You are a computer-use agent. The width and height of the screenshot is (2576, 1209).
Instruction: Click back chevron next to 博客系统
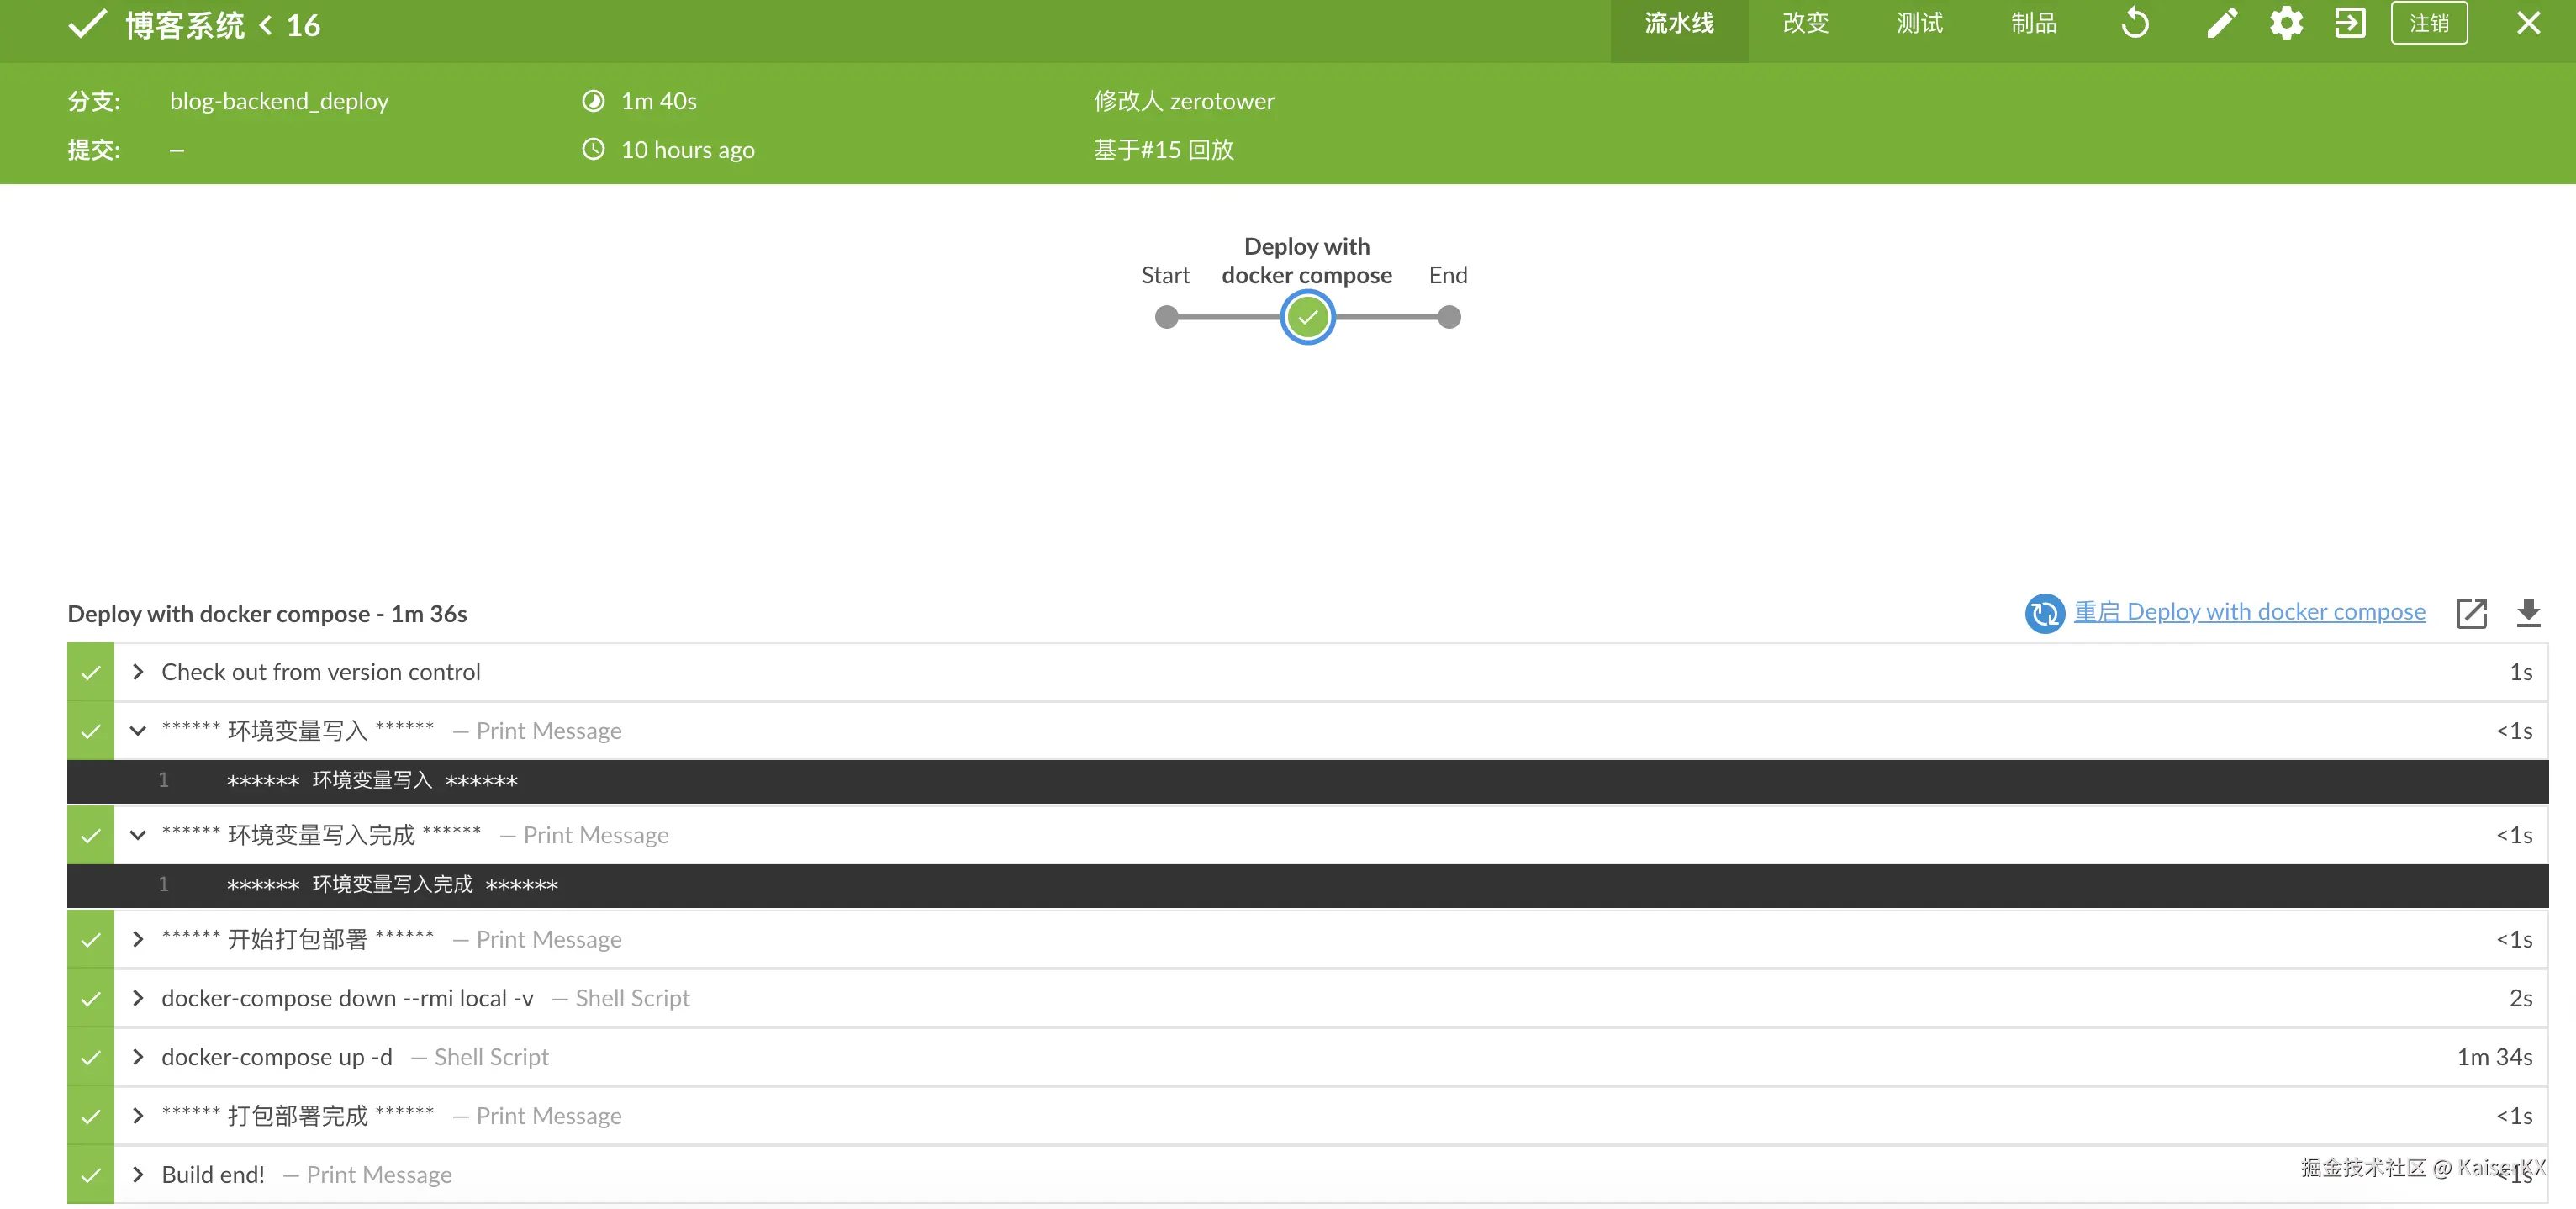pyautogui.click(x=266, y=25)
